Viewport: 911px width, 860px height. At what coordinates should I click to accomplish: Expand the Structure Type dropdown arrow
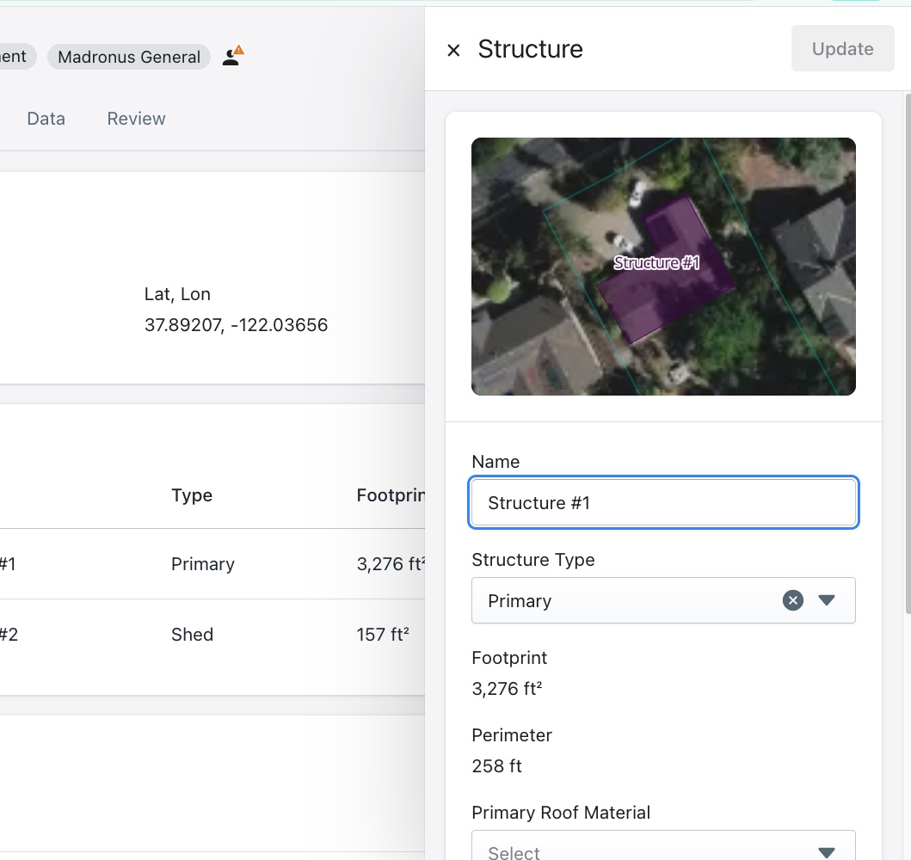click(826, 600)
